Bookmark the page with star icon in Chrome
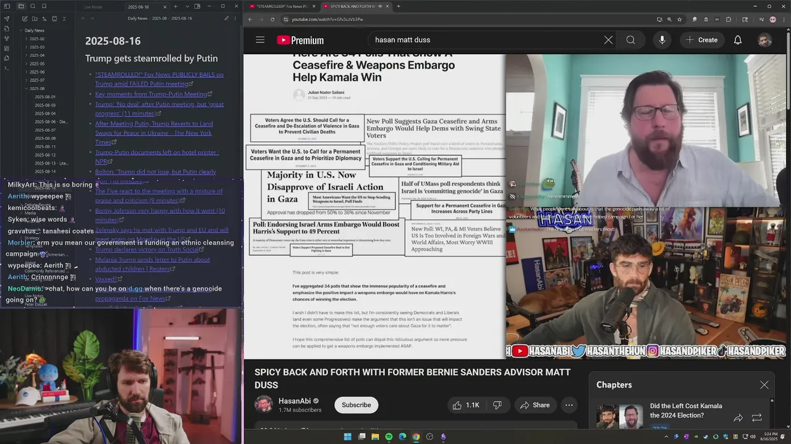 pyautogui.click(x=680, y=19)
